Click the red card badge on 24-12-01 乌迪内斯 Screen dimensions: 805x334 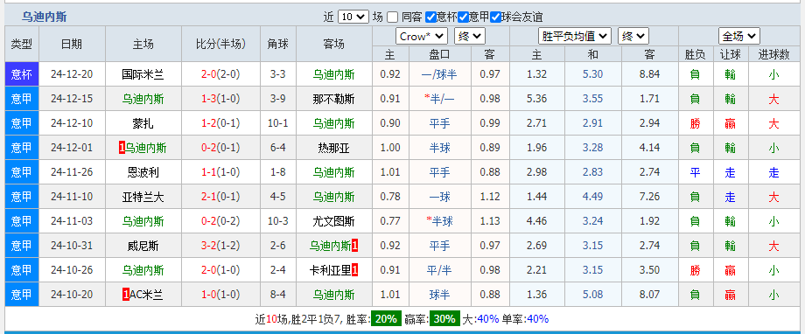[x=122, y=149]
